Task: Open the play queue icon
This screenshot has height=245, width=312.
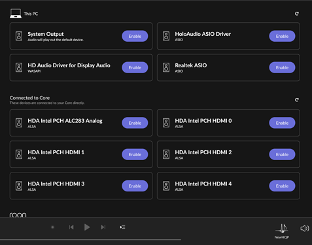Action: point(122,227)
